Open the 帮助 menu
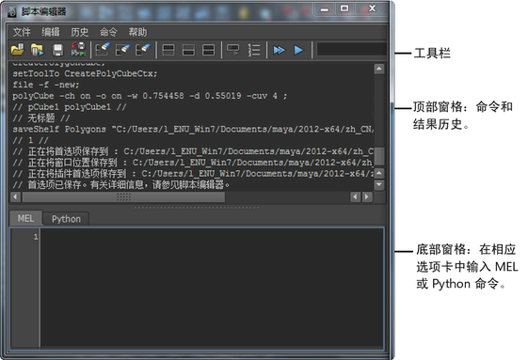 [137, 32]
